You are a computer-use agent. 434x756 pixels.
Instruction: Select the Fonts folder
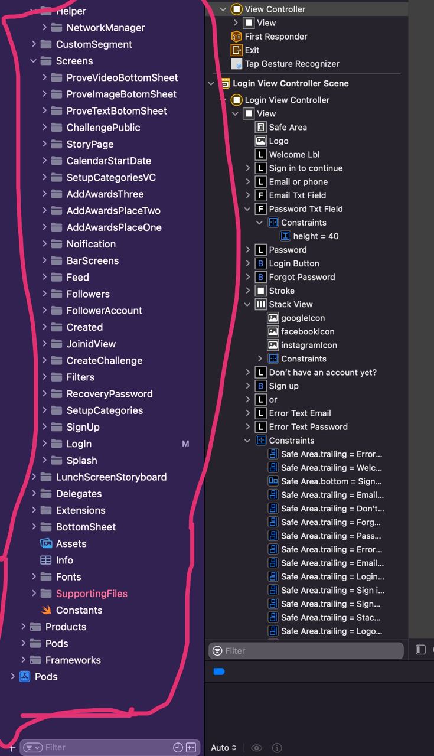pyautogui.click(x=68, y=577)
